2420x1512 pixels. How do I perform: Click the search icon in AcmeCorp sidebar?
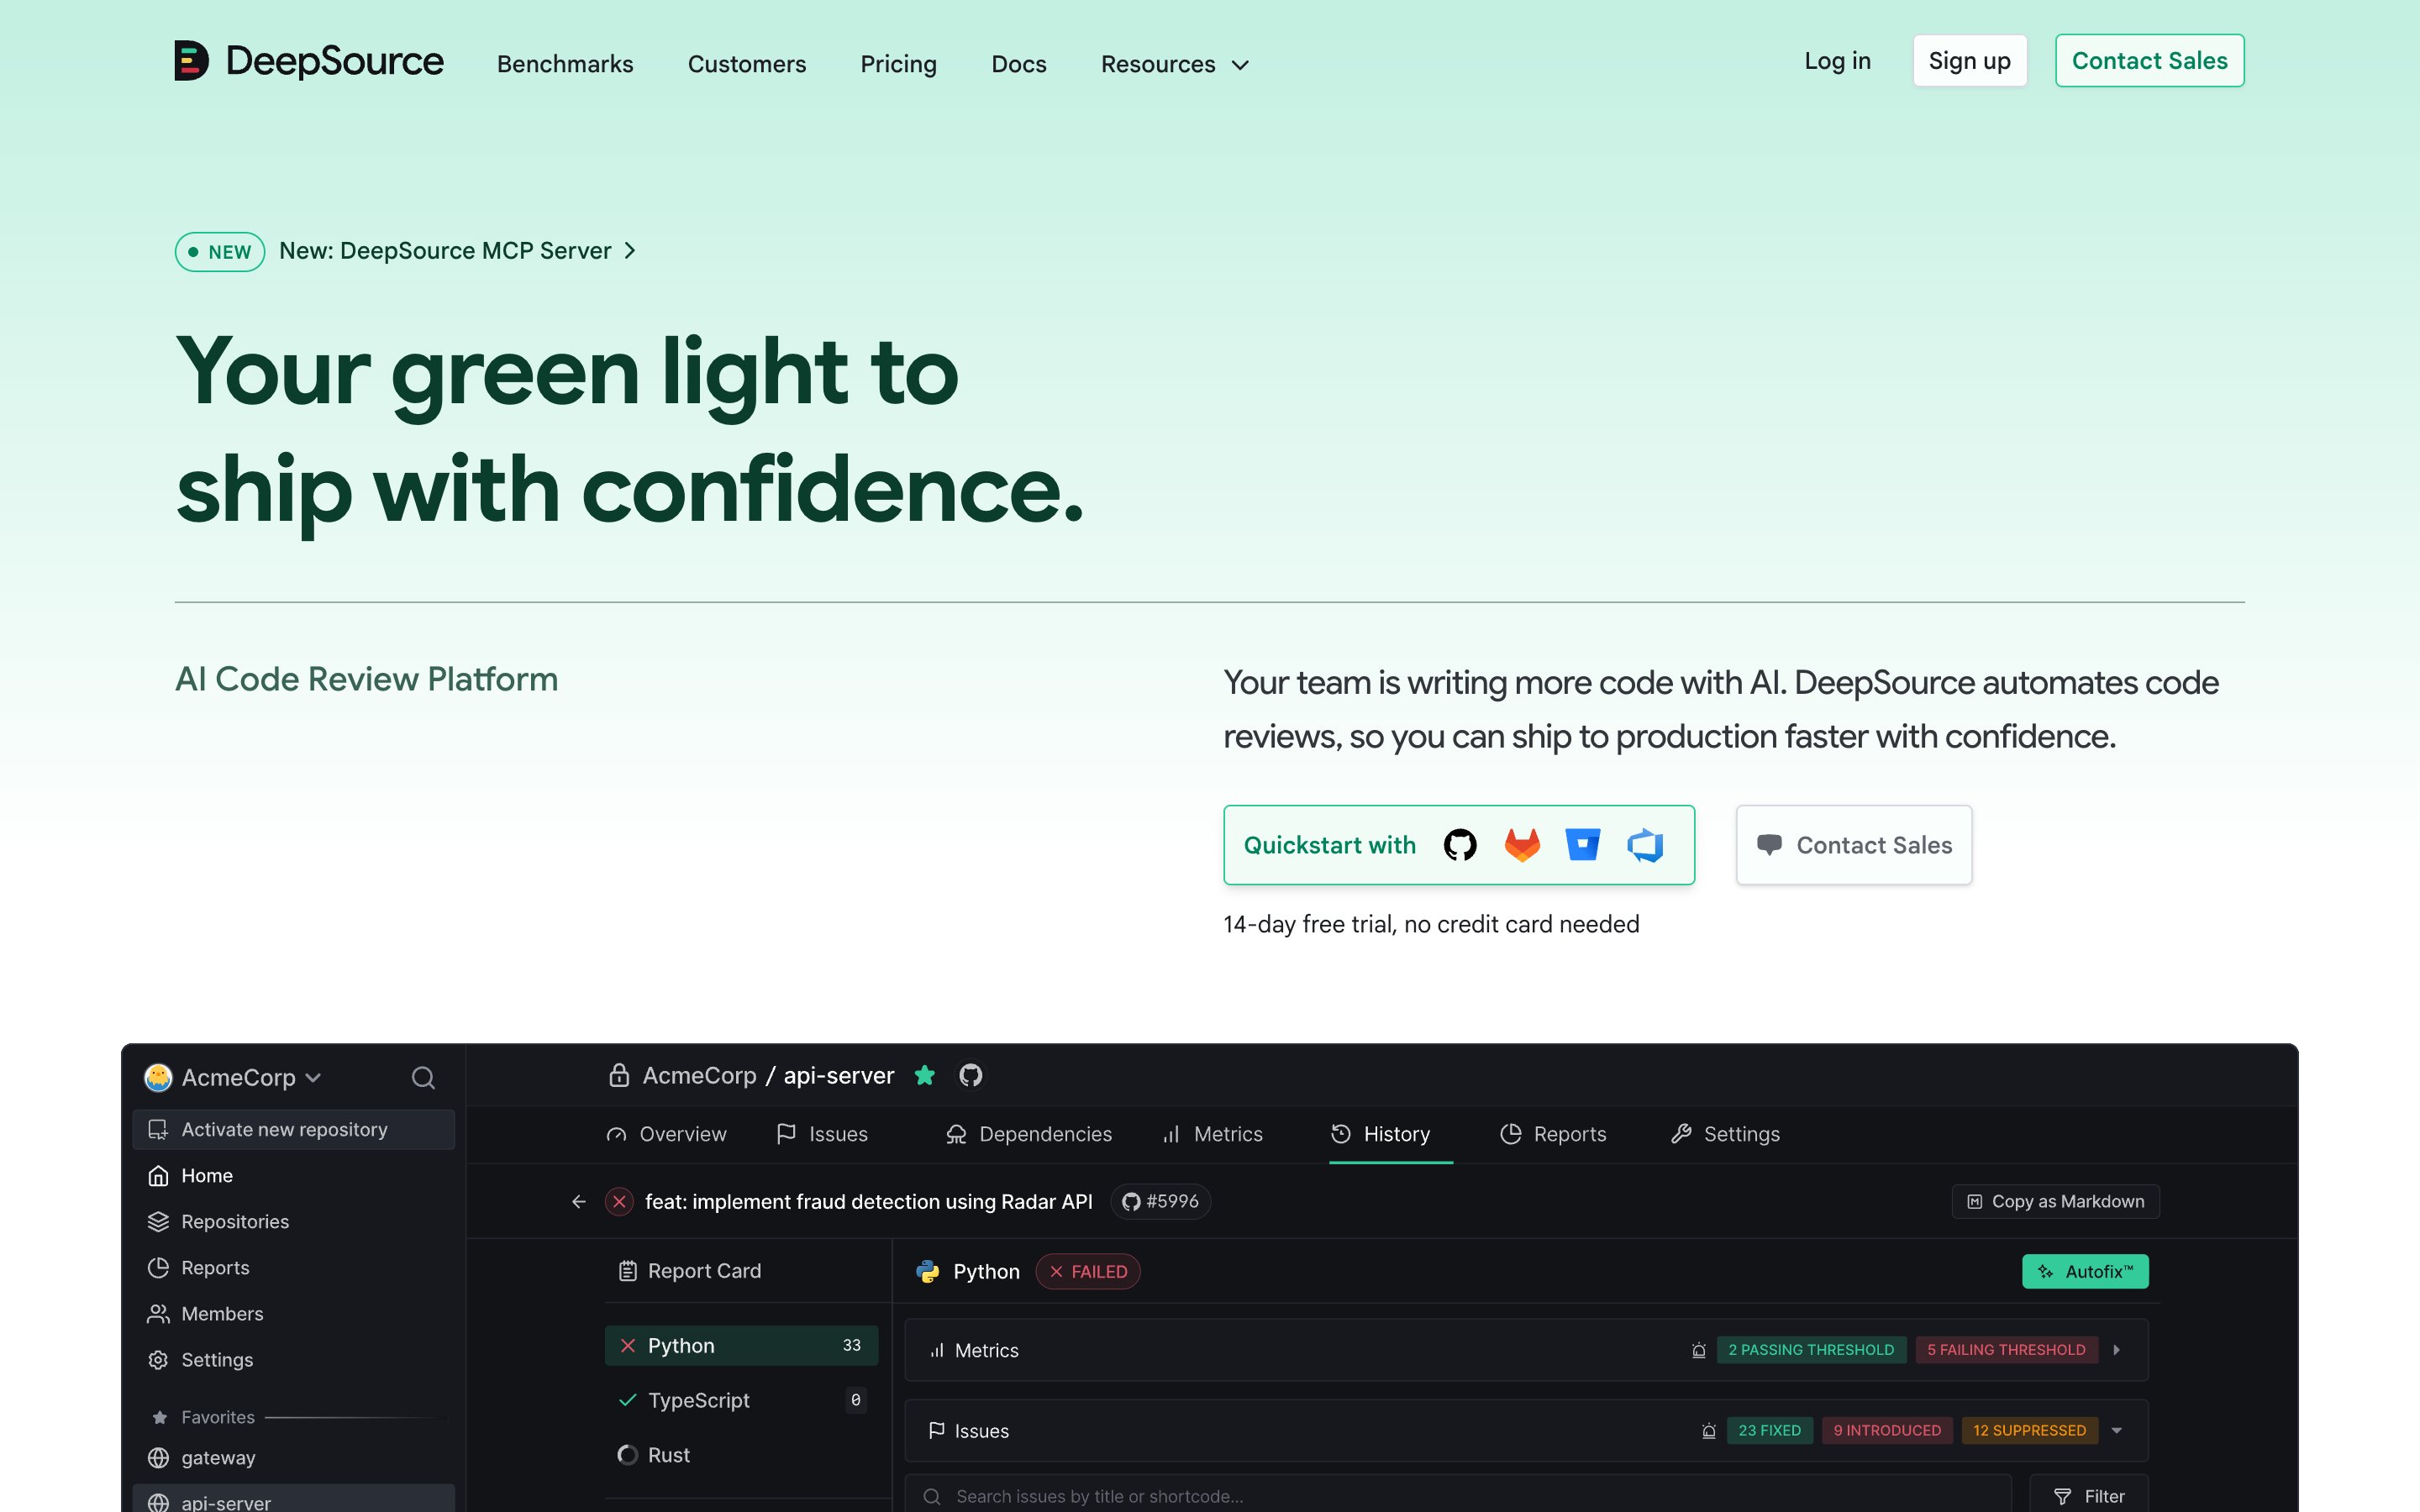pos(423,1077)
